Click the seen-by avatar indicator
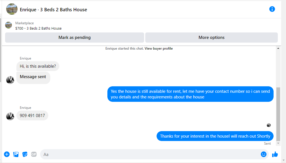 point(269,125)
